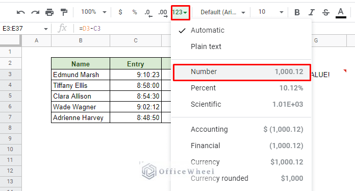Expand the Name box dropdown arrow

(46, 29)
